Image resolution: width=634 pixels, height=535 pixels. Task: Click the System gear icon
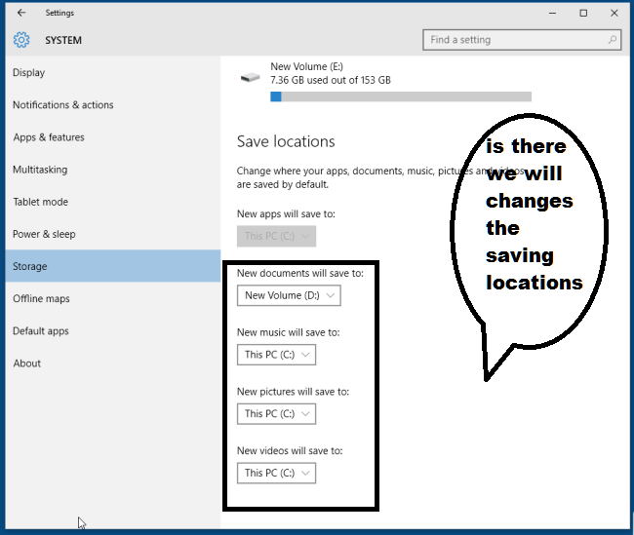(x=21, y=40)
